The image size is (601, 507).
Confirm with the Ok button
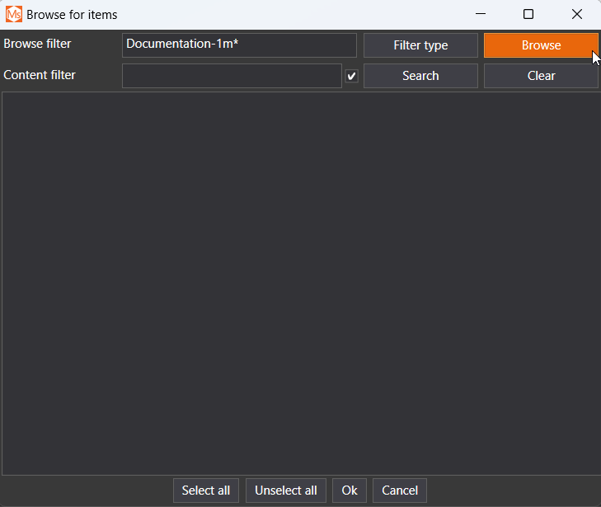pyautogui.click(x=350, y=491)
